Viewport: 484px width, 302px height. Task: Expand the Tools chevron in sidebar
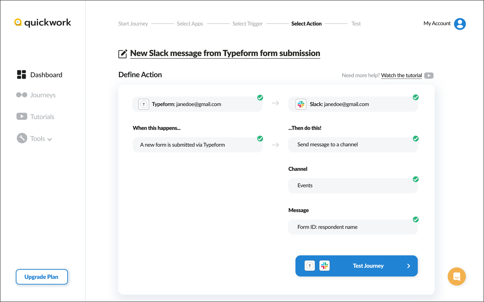pos(50,139)
